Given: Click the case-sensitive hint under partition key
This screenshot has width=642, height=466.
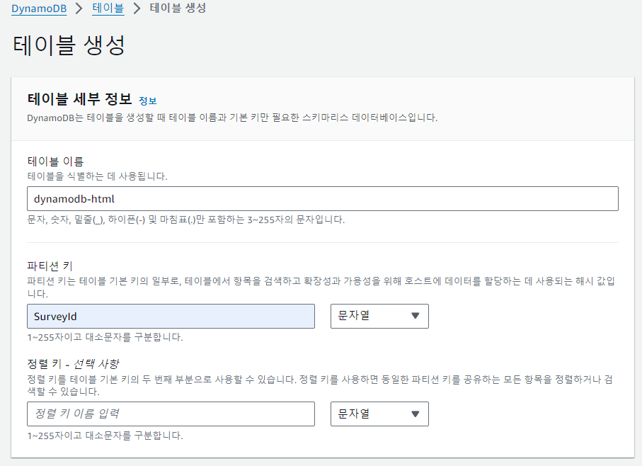Looking at the screenshot, I should (x=105, y=337).
